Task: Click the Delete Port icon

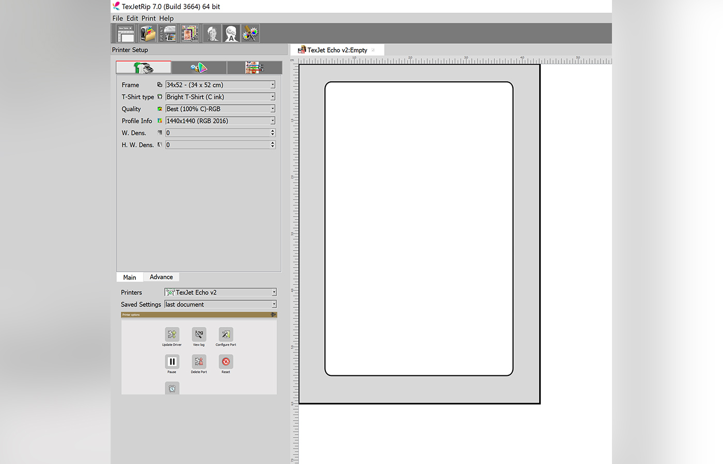Action: point(199,362)
